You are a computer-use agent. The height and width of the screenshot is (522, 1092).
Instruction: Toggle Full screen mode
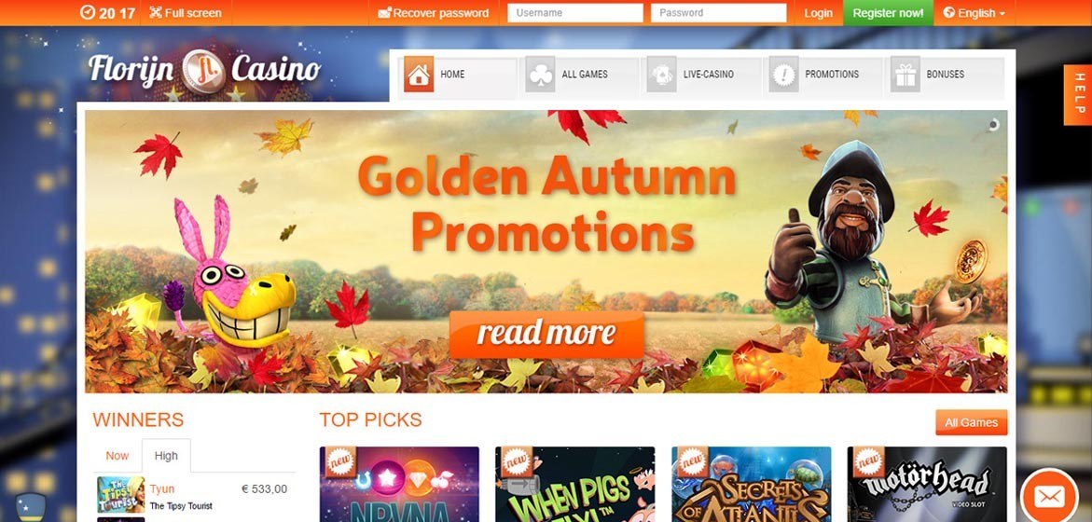186,12
